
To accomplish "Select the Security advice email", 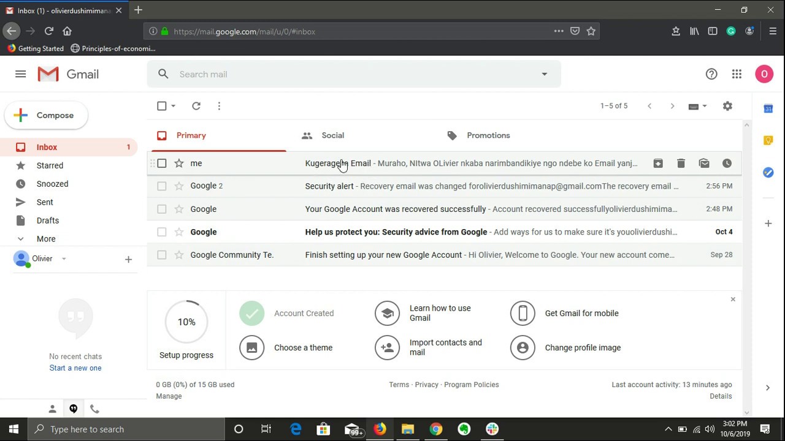I will click(x=162, y=232).
